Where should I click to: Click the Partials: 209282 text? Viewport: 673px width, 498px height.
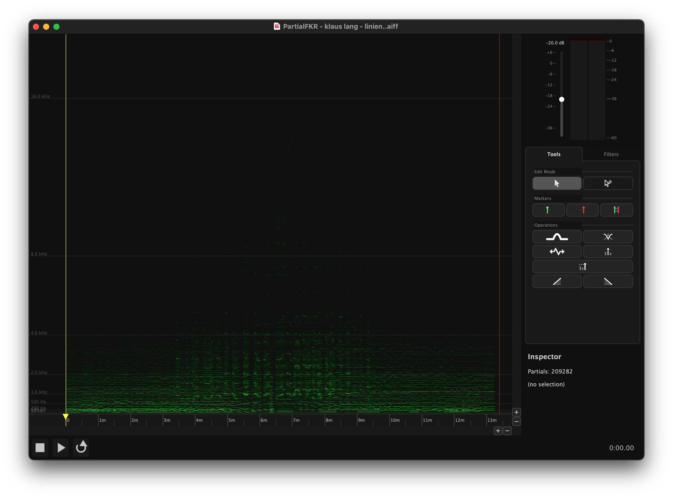click(550, 372)
